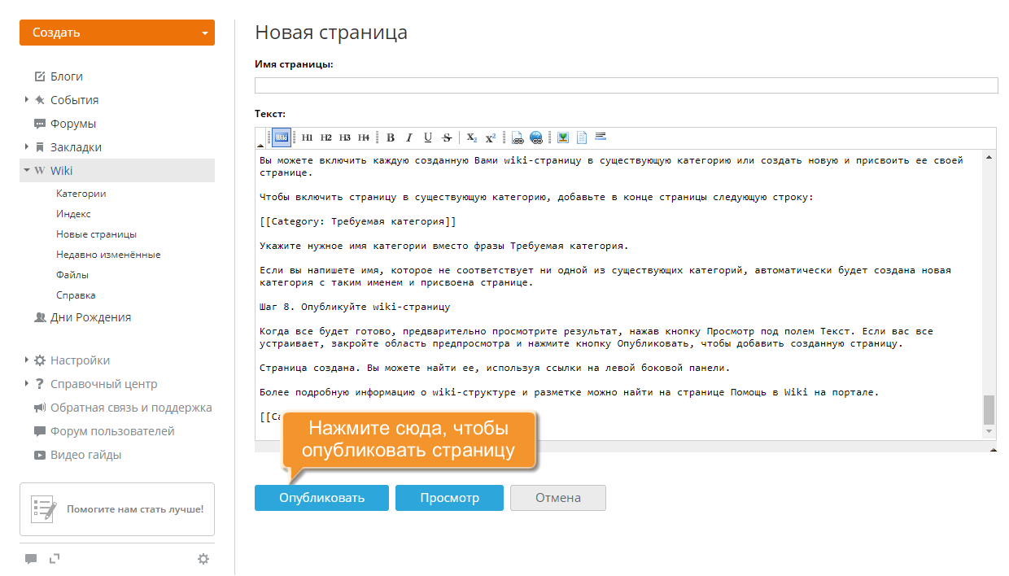1009x576 pixels.
Task: Click the Создать orange button
Action: [117, 33]
